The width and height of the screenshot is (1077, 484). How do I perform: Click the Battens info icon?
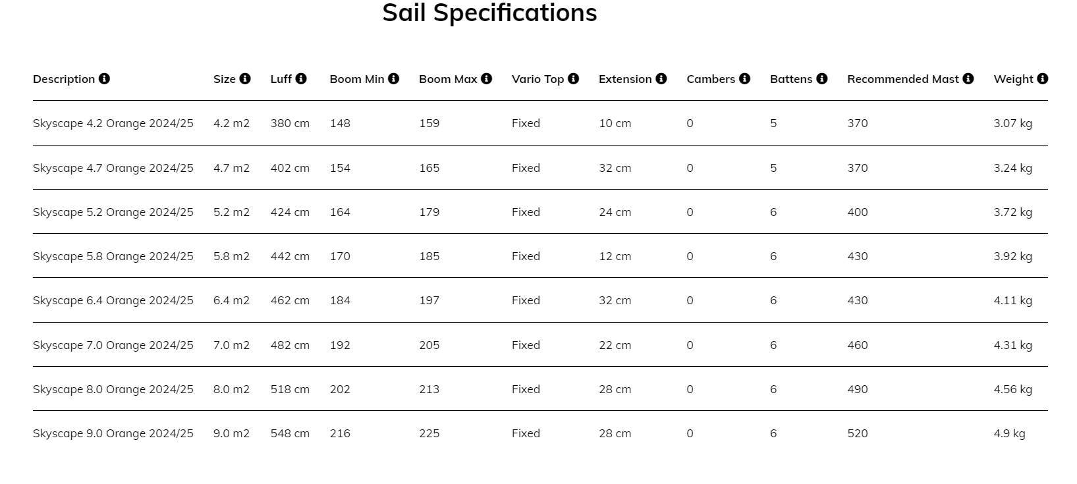[x=821, y=79]
